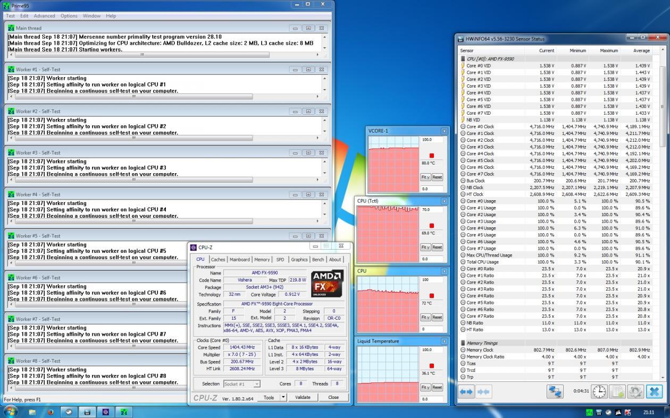Open the Help menu in Prime95
Image resolution: width=670 pixels, height=418 pixels.
[111, 16]
